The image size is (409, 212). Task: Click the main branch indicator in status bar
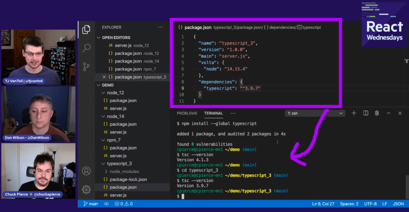(91, 204)
